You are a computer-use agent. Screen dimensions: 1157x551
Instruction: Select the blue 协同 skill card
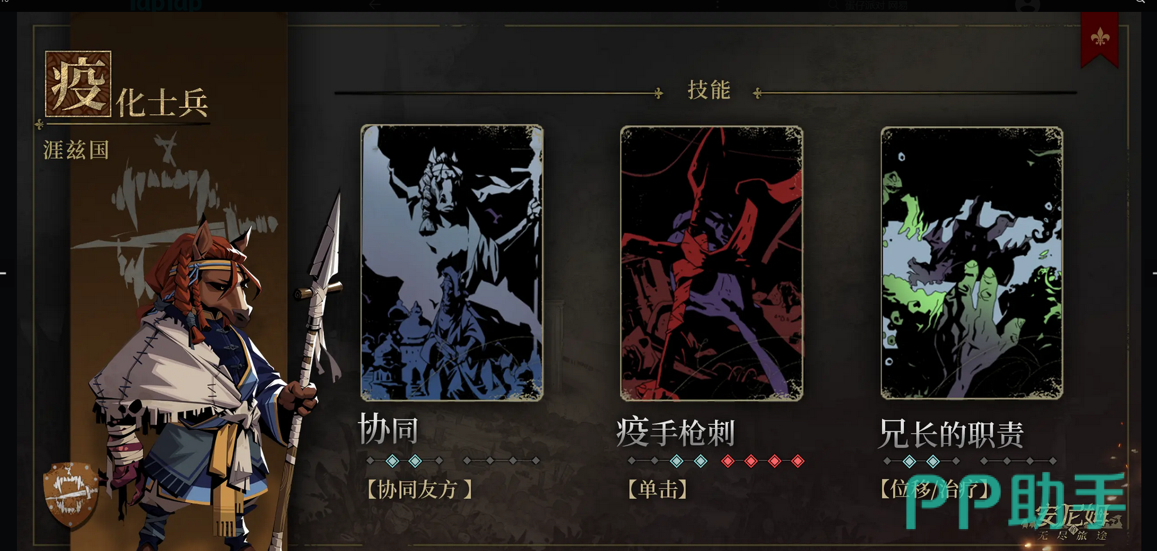452,263
